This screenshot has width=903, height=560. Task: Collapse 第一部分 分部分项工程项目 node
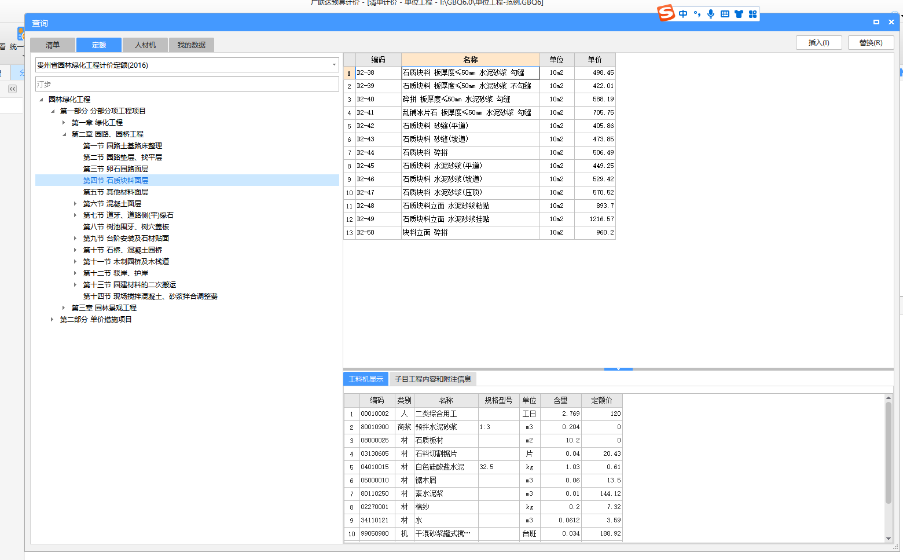point(53,111)
